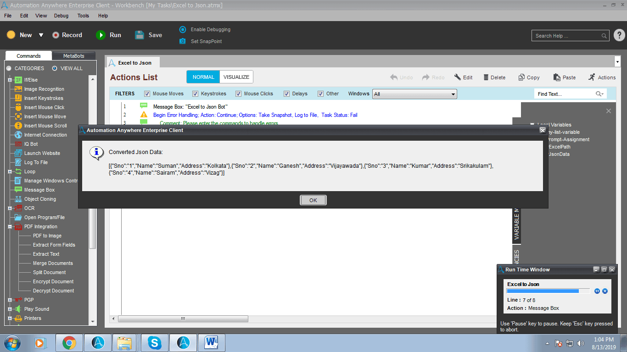
Task: Toggle the Keystrokes filter checkbox
Action: coord(196,94)
